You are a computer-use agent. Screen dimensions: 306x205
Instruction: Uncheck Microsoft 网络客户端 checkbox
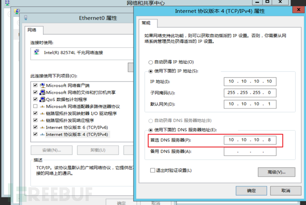(x=35, y=85)
